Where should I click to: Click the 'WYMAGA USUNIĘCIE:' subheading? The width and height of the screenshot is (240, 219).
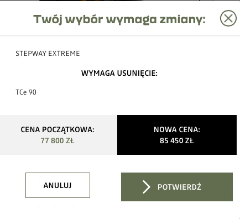119,73
